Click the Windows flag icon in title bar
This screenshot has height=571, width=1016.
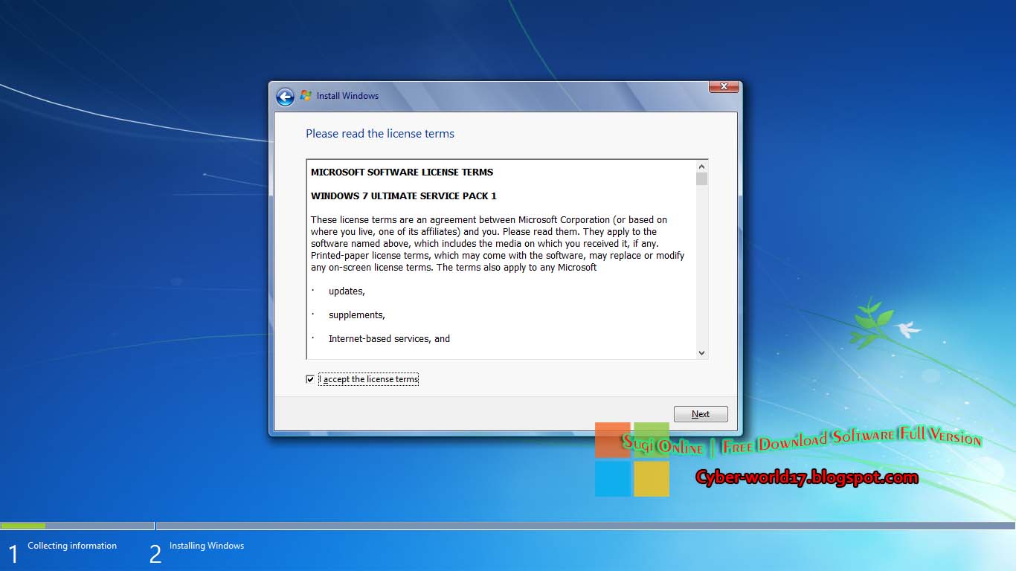tap(306, 96)
